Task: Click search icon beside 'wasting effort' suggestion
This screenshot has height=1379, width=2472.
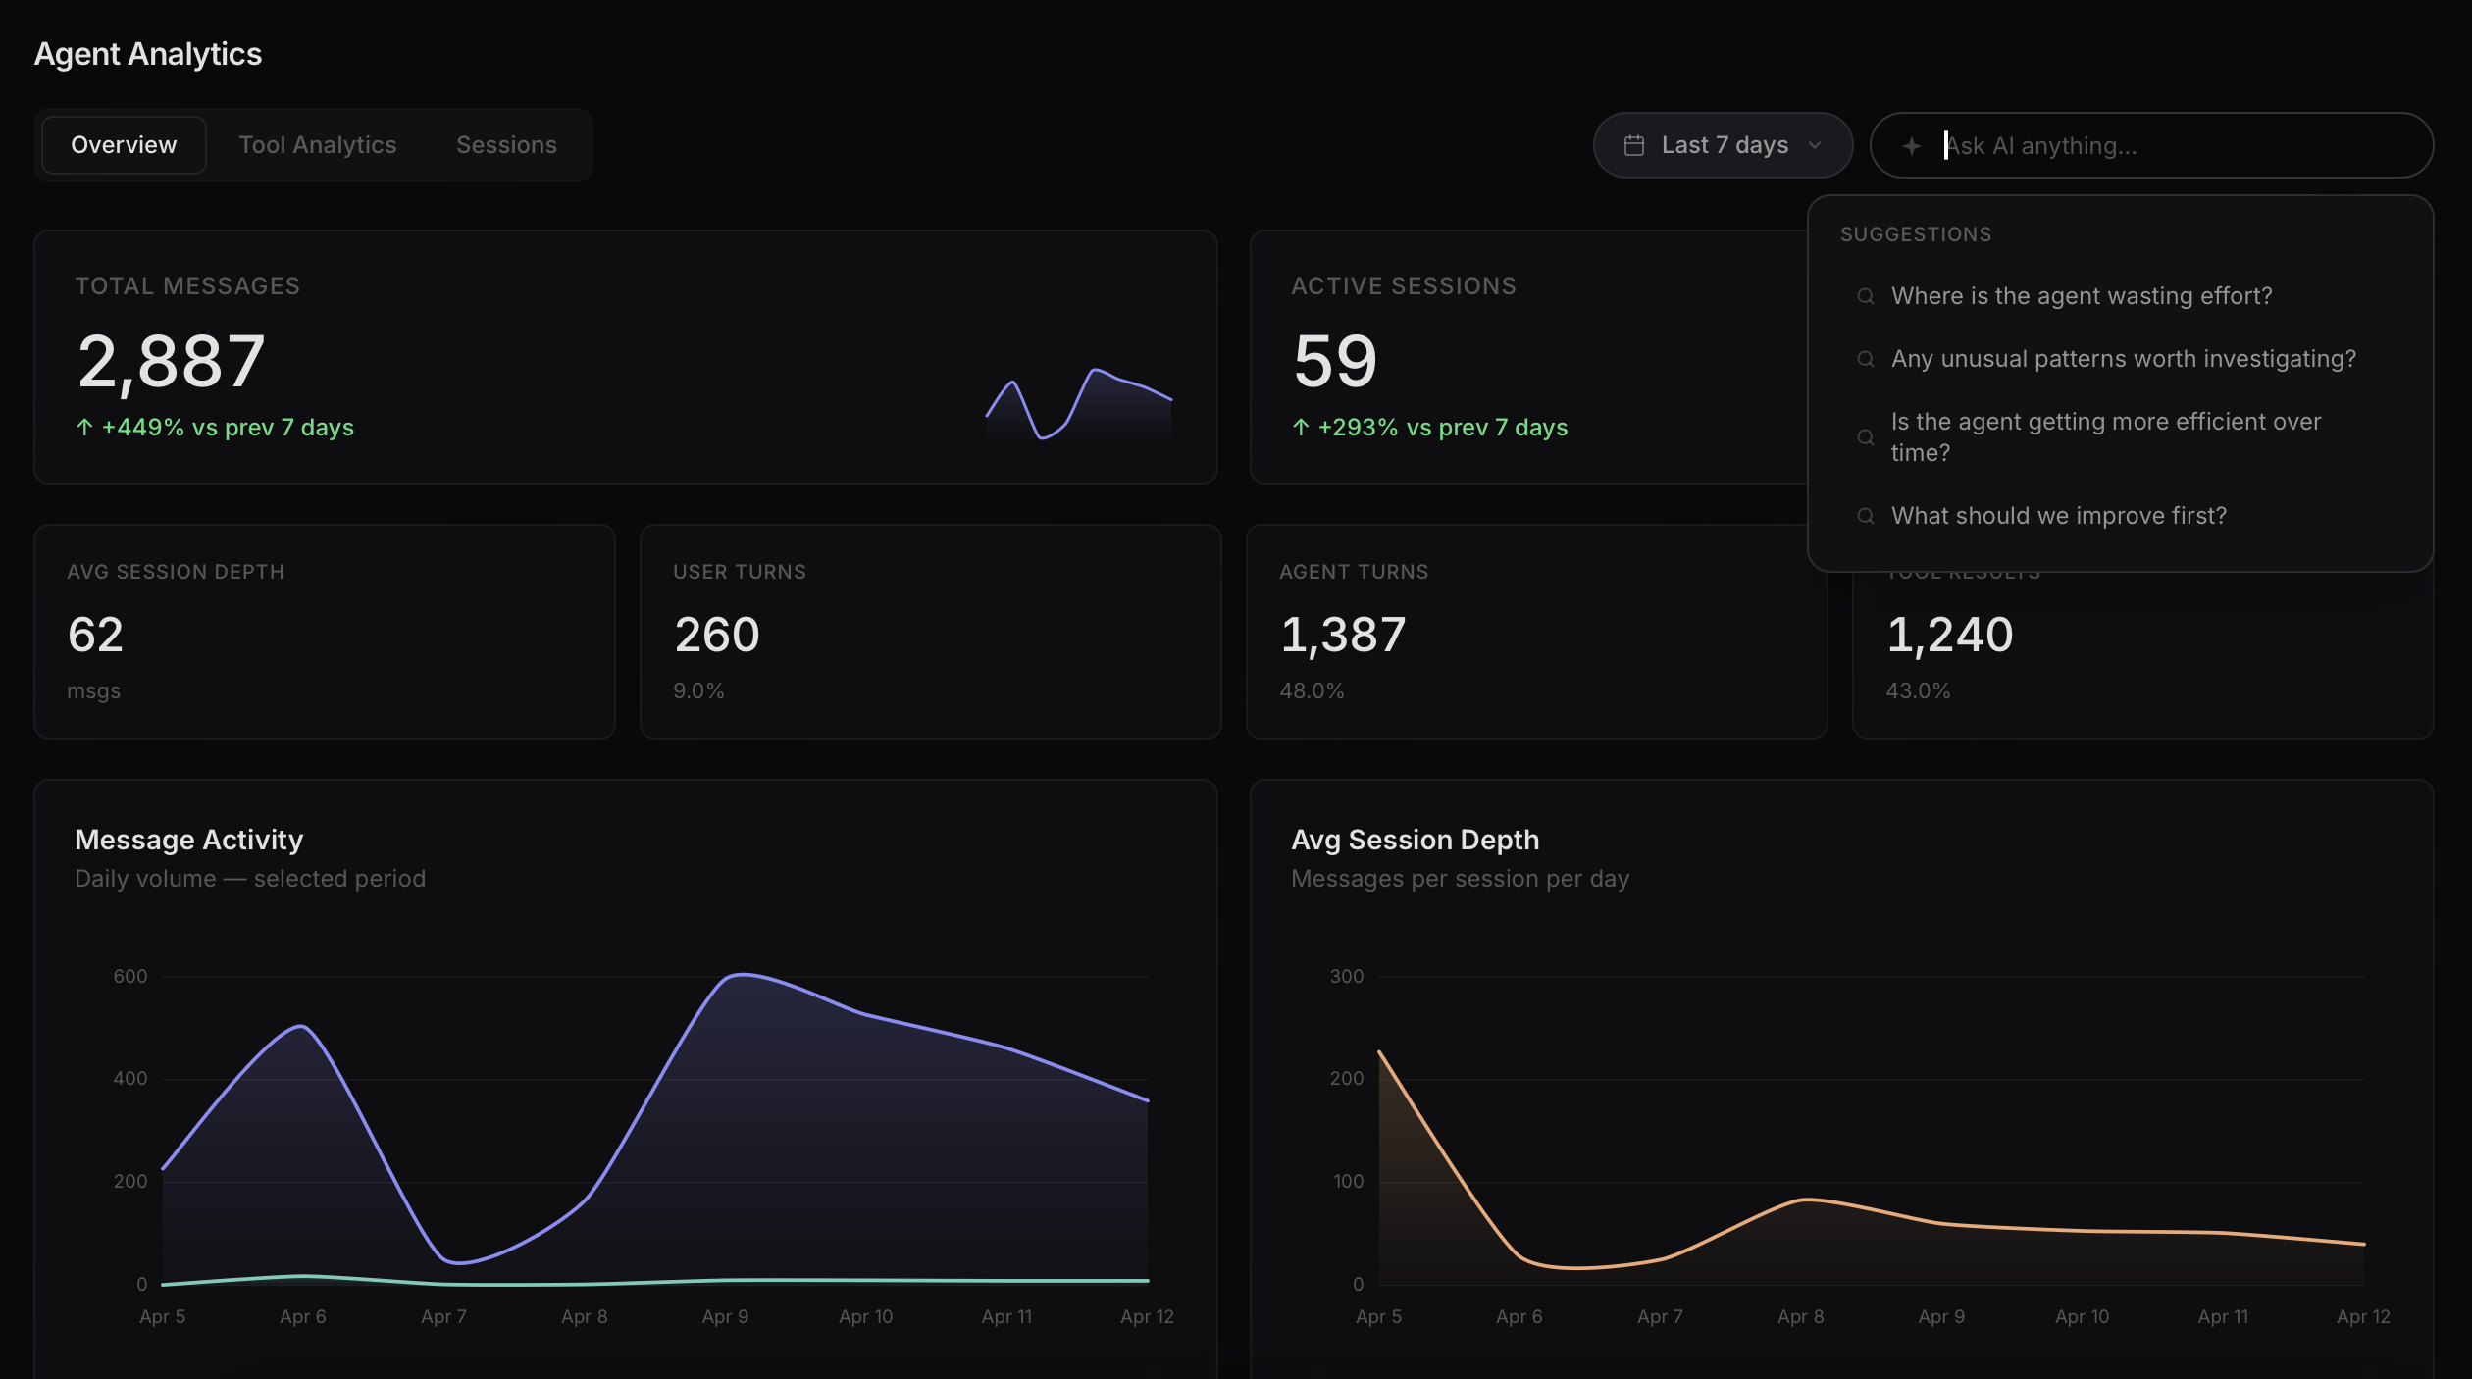Action: pos(1866,296)
